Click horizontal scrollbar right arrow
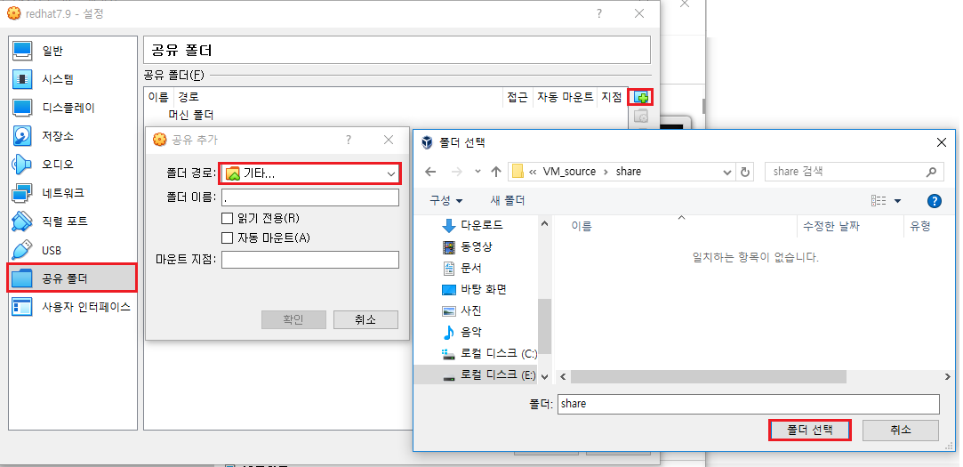Image resolution: width=963 pixels, height=467 pixels. click(x=950, y=376)
